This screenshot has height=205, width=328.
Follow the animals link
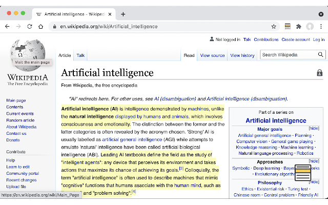click(x=180, y=116)
